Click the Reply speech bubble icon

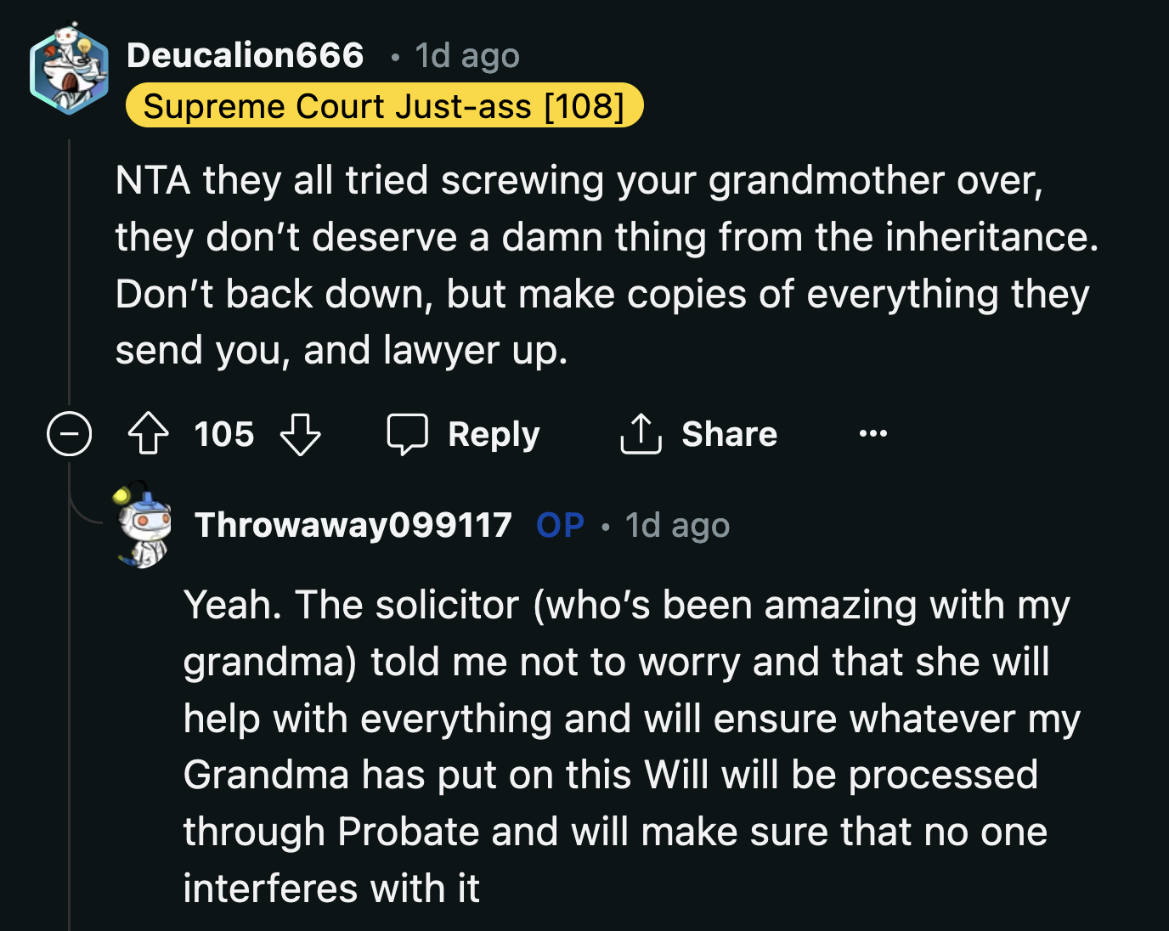coord(408,433)
